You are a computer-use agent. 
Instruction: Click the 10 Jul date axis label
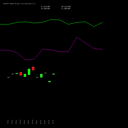(x=53, y=122)
